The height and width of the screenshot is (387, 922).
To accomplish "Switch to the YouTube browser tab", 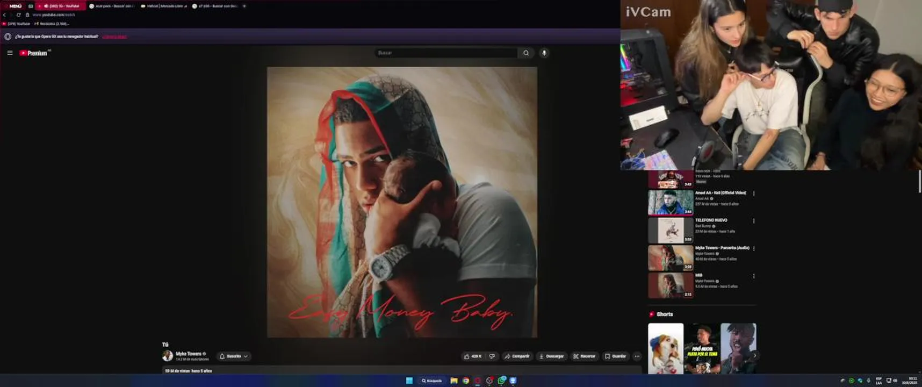I will (x=61, y=6).
